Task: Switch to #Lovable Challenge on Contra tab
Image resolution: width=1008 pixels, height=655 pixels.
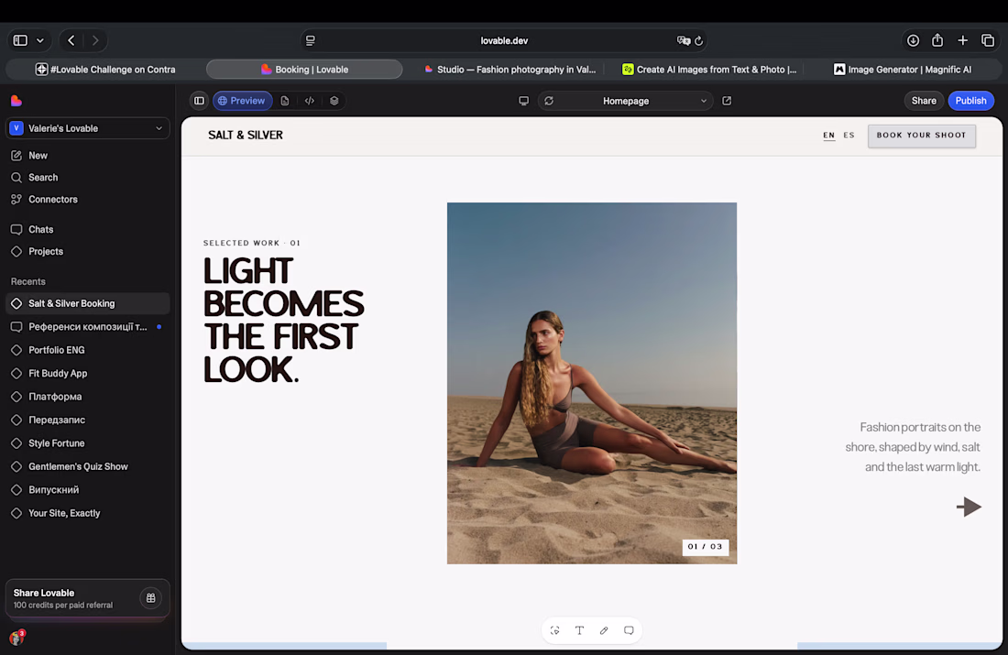Action: [105, 70]
